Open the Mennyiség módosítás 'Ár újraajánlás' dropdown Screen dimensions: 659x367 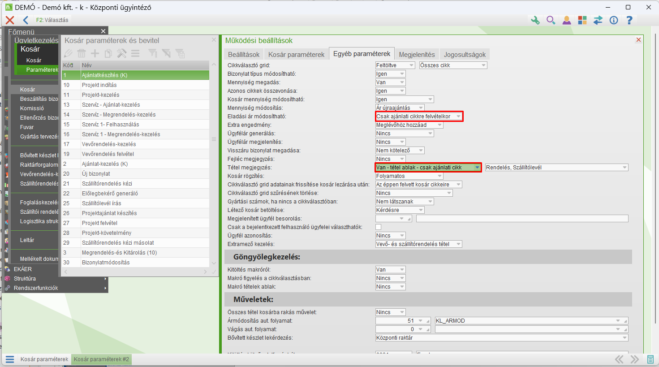[400, 108]
